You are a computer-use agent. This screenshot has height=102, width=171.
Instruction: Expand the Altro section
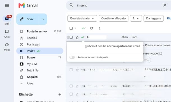click(40, 83)
